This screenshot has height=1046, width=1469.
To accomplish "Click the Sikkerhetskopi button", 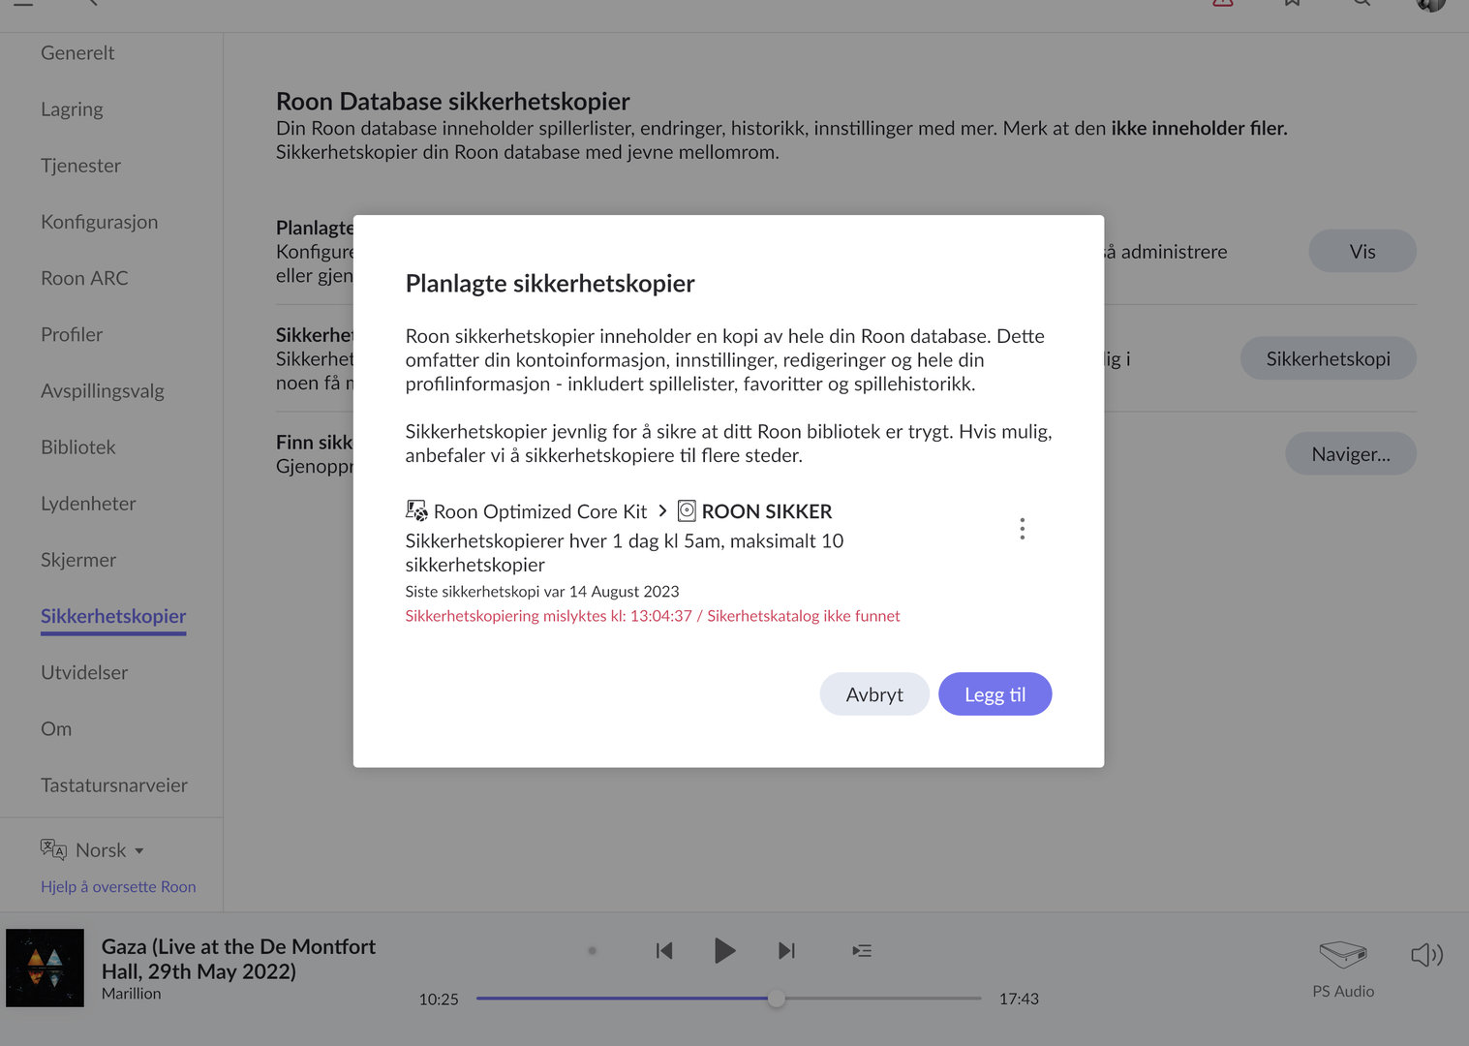I will pos(1328,358).
